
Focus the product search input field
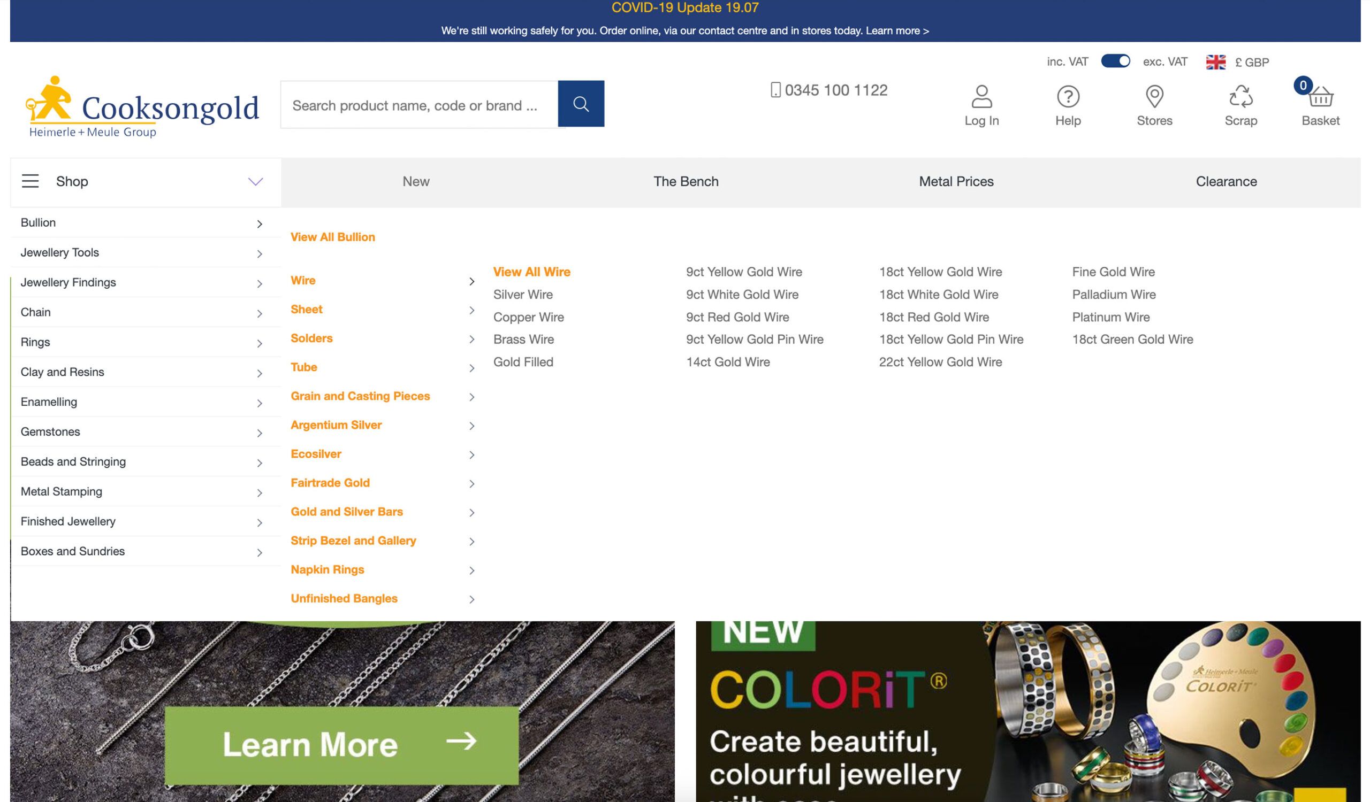pos(419,104)
